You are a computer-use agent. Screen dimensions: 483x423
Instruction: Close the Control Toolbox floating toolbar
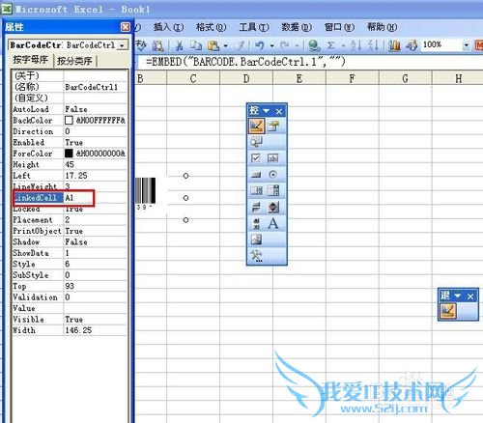point(279,111)
